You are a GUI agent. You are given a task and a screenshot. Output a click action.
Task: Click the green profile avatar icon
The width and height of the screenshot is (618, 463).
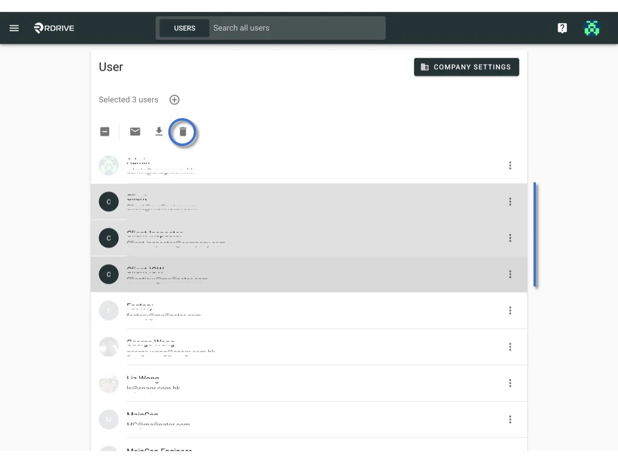click(591, 28)
